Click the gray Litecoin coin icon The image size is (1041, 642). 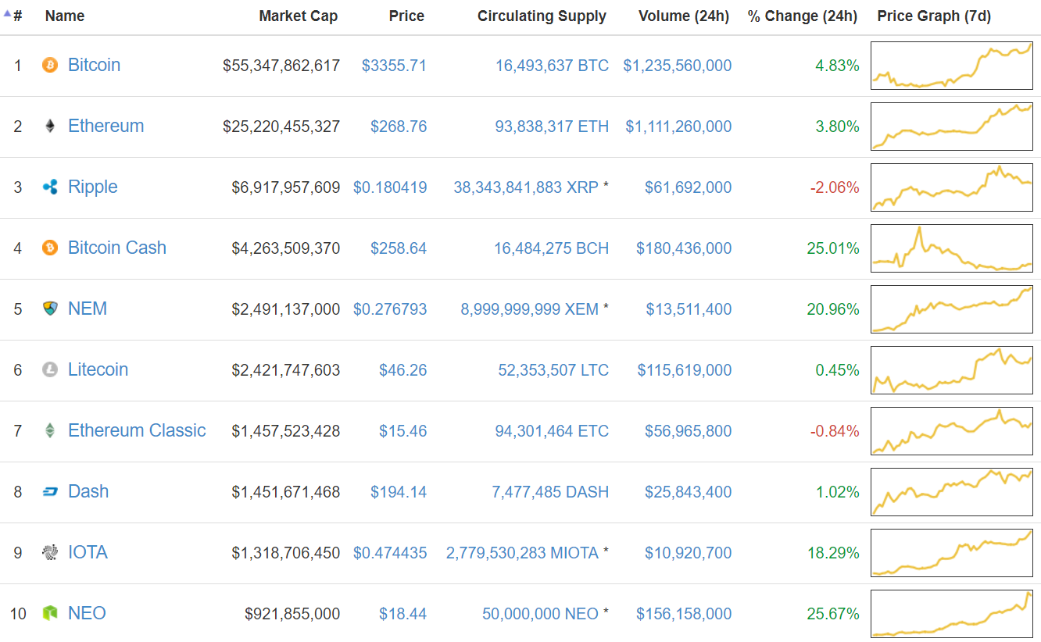tap(50, 370)
